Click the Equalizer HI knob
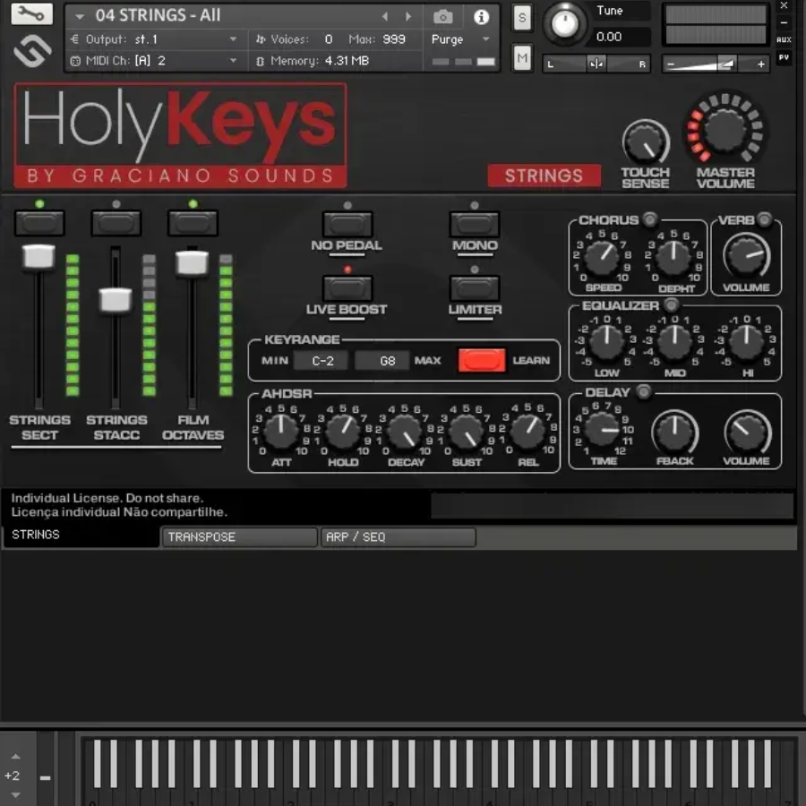 point(746,342)
